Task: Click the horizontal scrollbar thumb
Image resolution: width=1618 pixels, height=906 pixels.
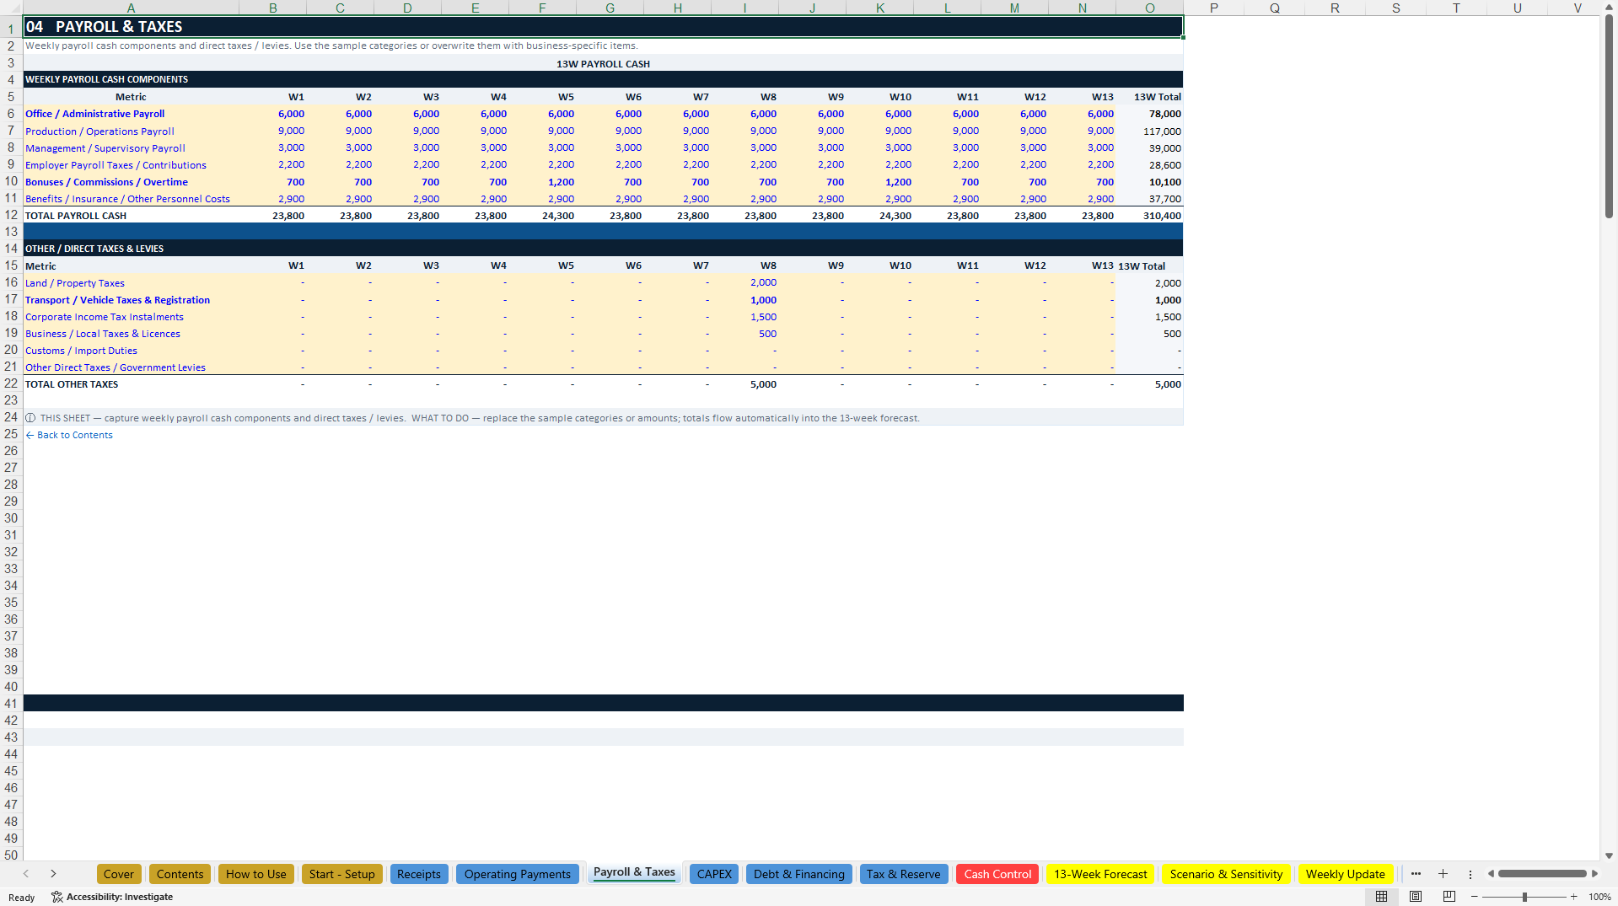Action: [1542, 874]
